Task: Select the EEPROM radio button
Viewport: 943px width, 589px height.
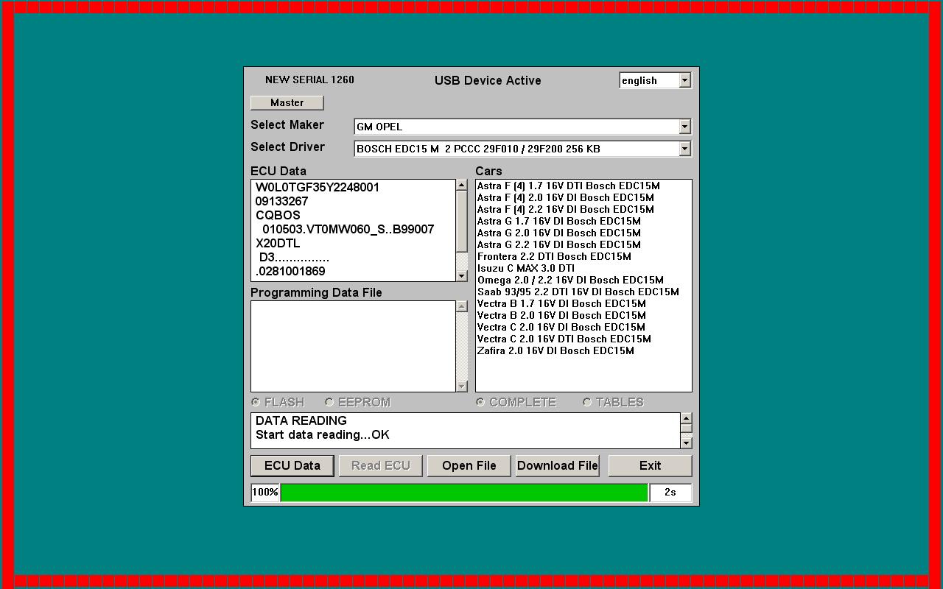Action: pyautogui.click(x=329, y=402)
